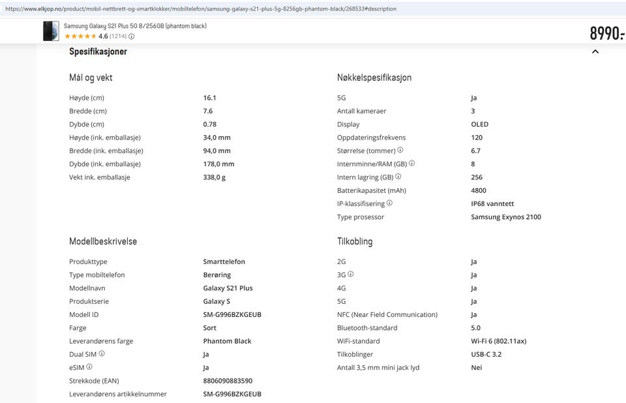Viewport: 626px width, 403px height.
Task: Click the Produkttype value Smarttelefon
Action: coord(224,261)
